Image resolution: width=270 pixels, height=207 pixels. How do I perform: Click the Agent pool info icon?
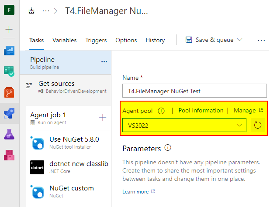pyautogui.click(x=161, y=111)
